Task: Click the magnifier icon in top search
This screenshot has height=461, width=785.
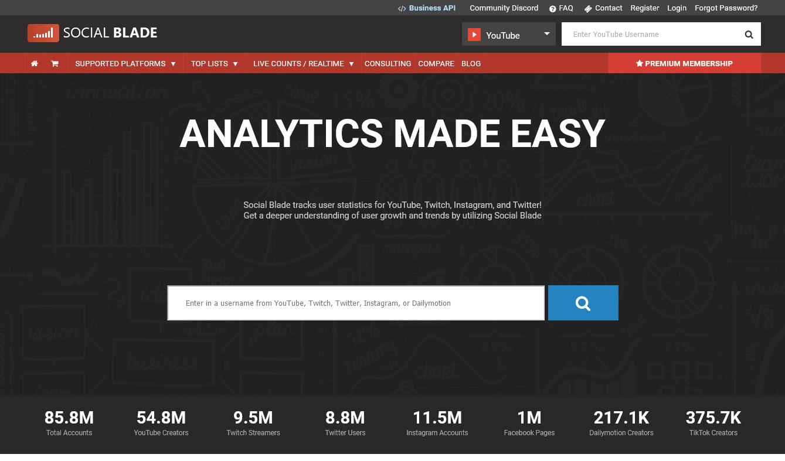Action: click(x=749, y=35)
